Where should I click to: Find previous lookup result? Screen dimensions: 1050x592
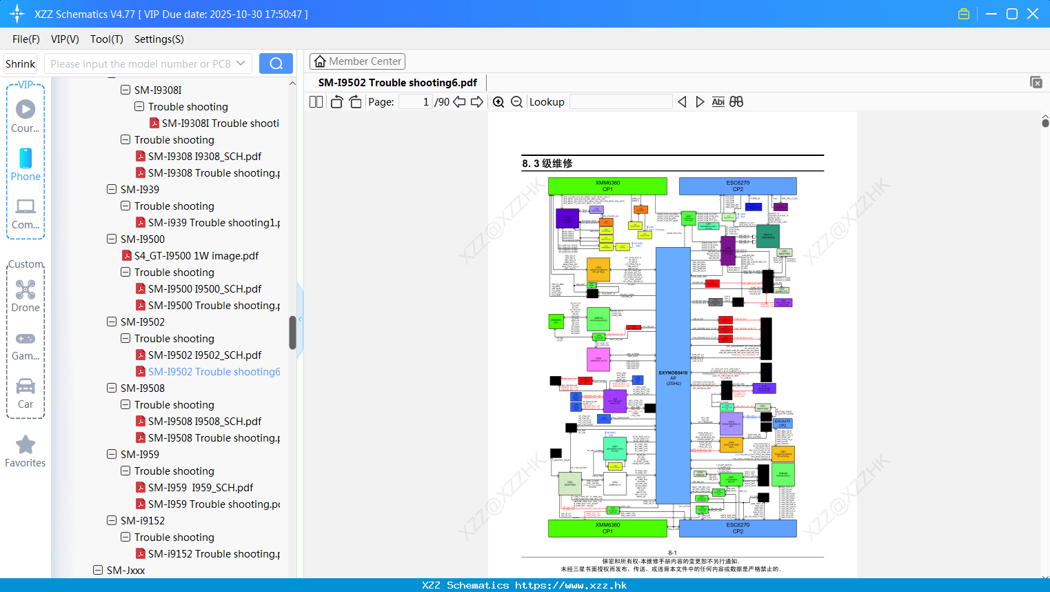[x=682, y=102]
